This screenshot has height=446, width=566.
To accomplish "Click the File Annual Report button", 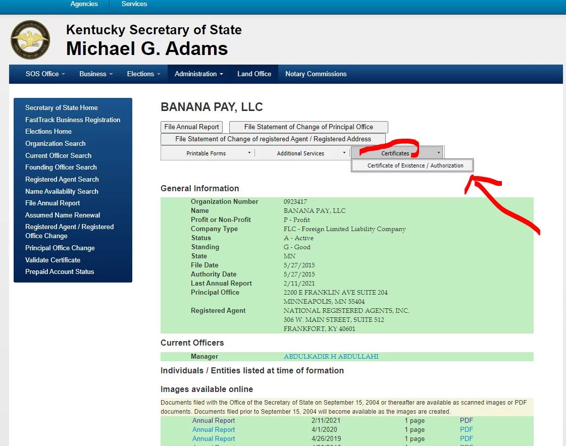I will tap(192, 127).
